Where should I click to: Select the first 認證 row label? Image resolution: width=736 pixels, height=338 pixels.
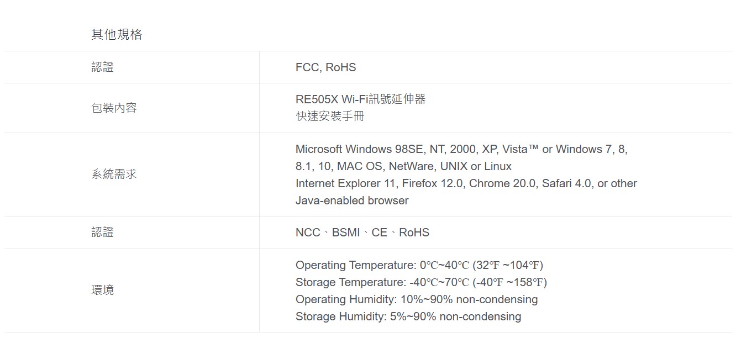tap(103, 67)
